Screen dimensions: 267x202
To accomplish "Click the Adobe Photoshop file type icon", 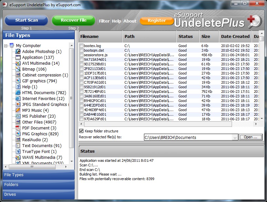I will coord(18,51).
